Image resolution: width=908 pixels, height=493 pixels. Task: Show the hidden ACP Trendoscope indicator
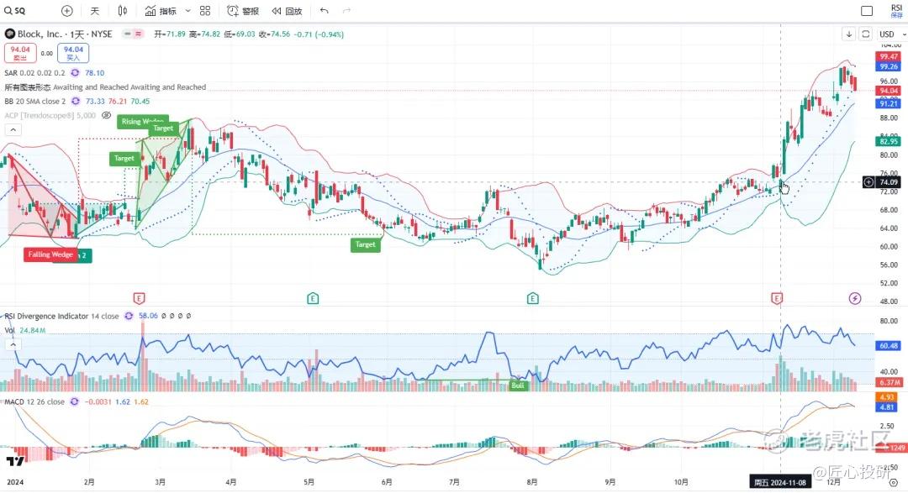click(107, 115)
